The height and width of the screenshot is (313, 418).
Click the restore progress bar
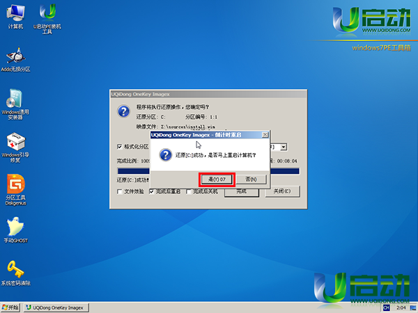[208, 171]
